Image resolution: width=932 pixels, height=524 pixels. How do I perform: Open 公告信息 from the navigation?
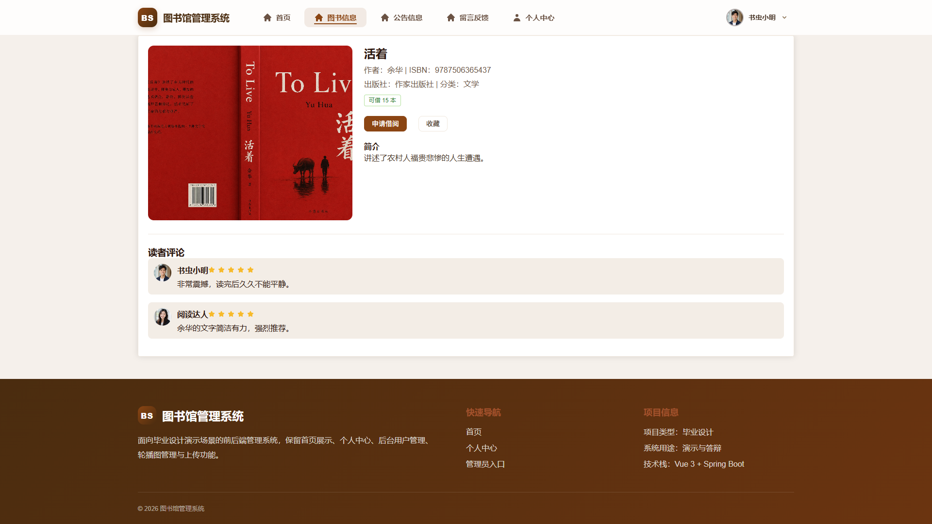[x=401, y=17]
